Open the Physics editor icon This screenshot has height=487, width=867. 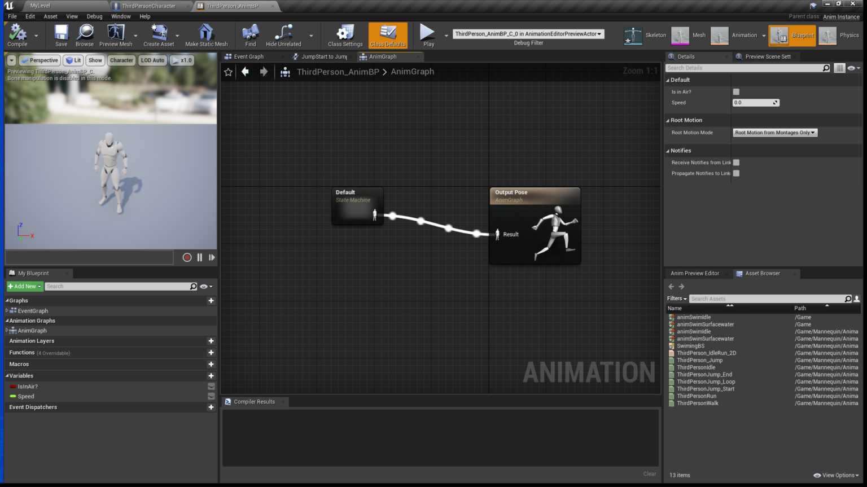click(x=827, y=35)
